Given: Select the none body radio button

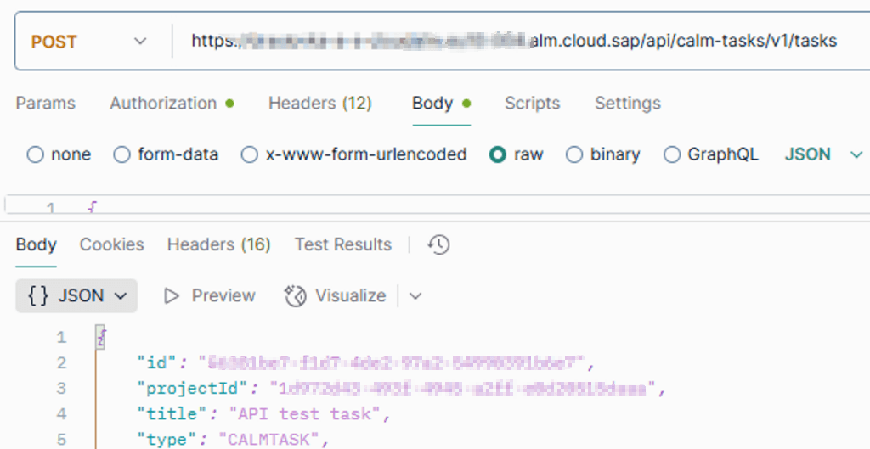Looking at the screenshot, I should pos(35,154).
